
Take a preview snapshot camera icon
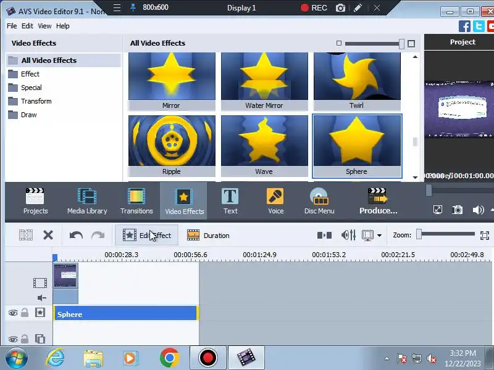click(457, 210)
